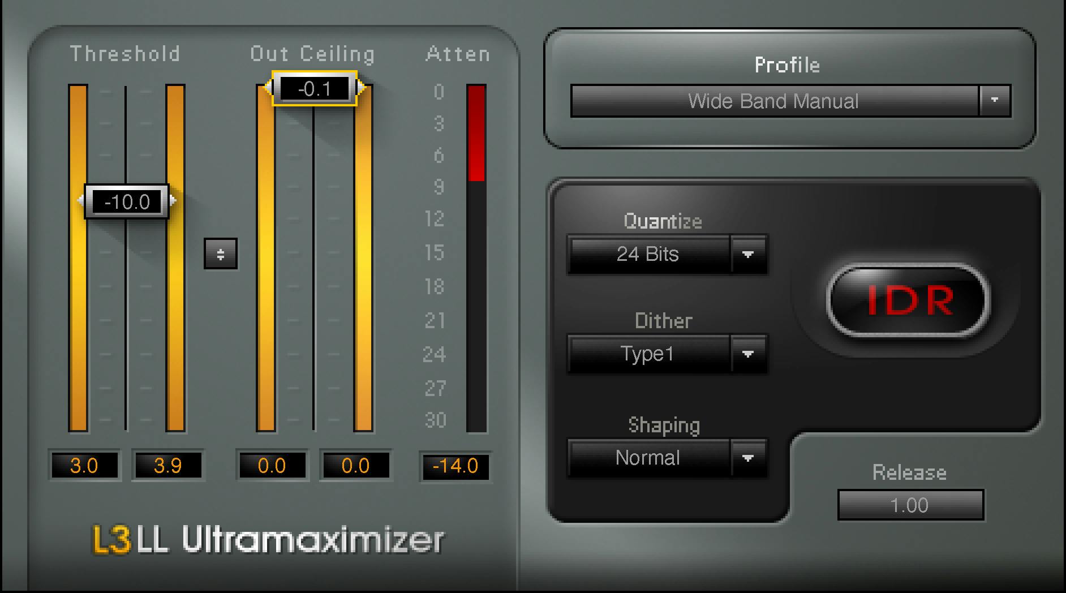
Task: Click the Out Ceiling slider handle showing -0.1
Action: (x=315, y=89)
